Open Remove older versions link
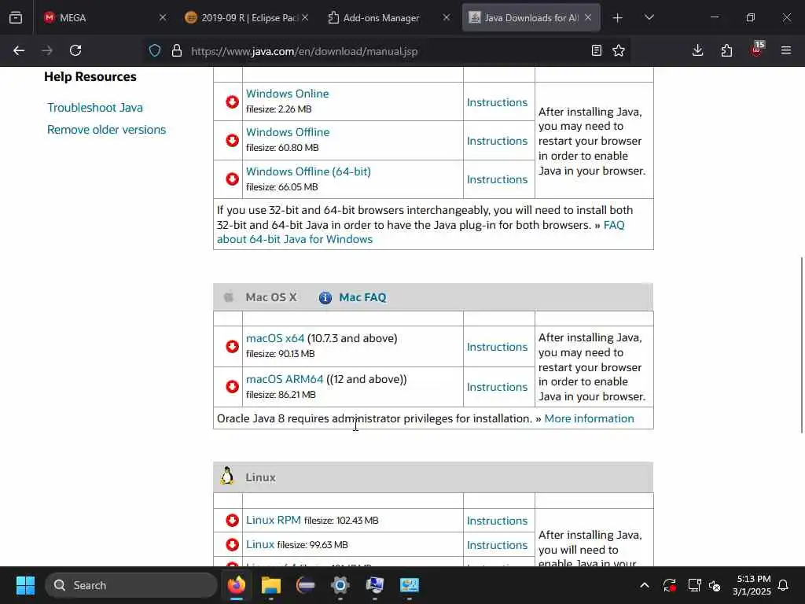 coord(106,130)
